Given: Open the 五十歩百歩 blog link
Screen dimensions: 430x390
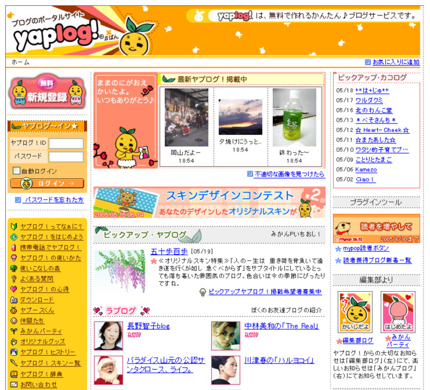Looking at the screenshot, I should click(169, 251).
